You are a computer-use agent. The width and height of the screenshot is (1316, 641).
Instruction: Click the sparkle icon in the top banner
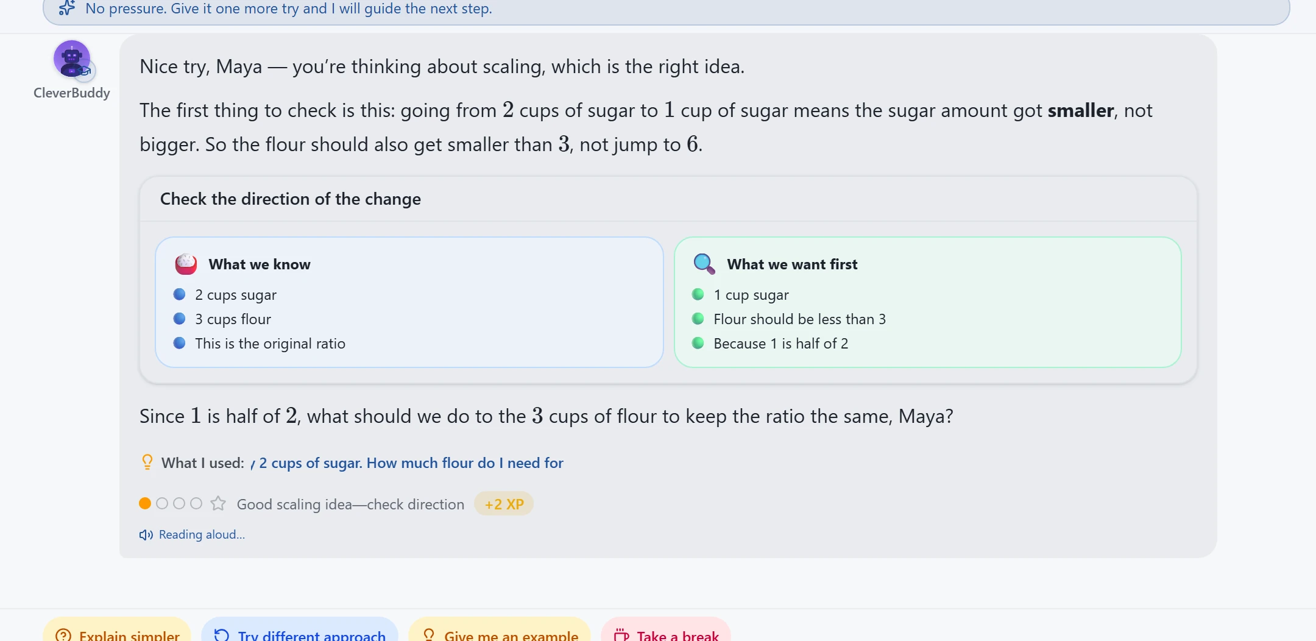(67, 8)
